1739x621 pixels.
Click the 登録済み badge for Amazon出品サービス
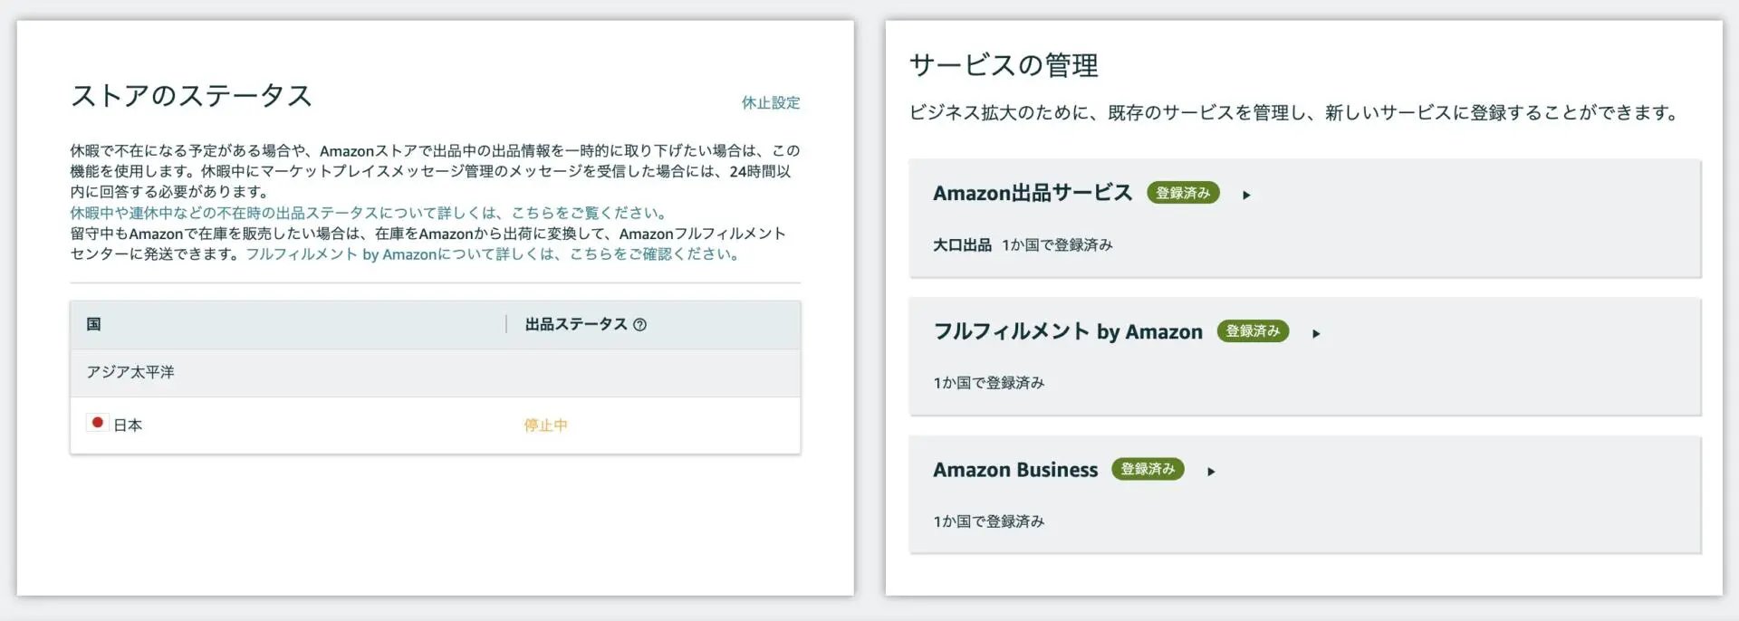click(x=1183, y=193)
